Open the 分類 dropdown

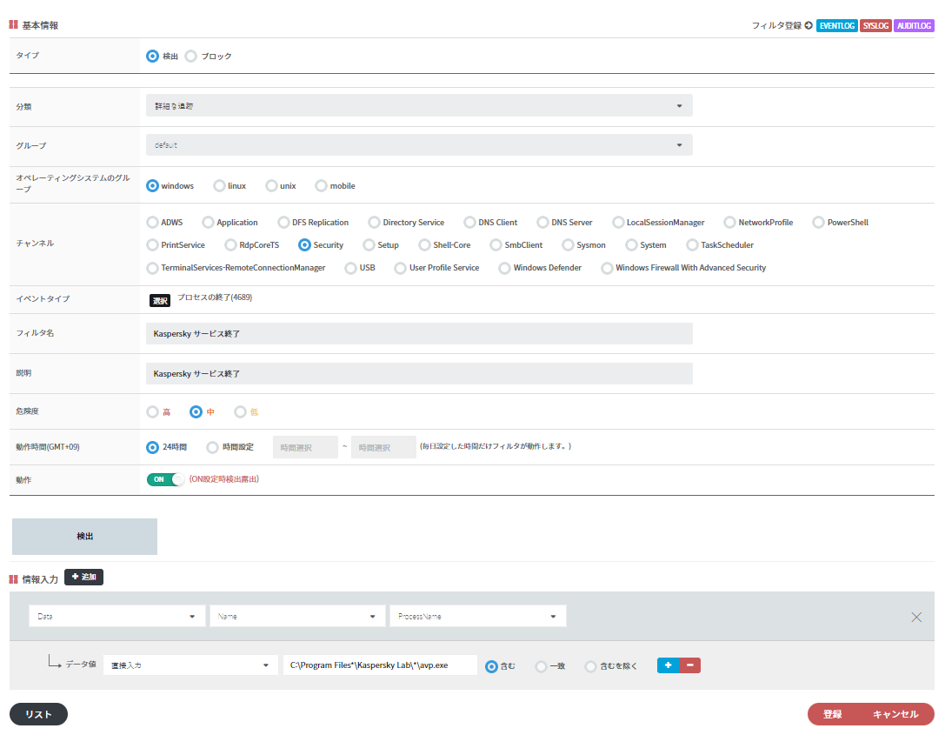(x=419, y=106)
